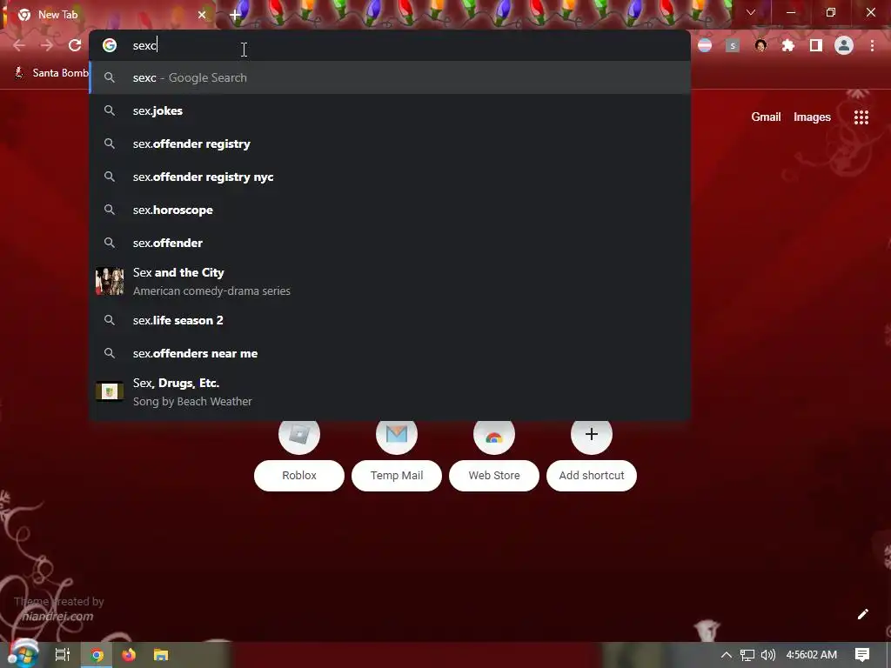Open the striped circle extension icon

coord(705,45)
